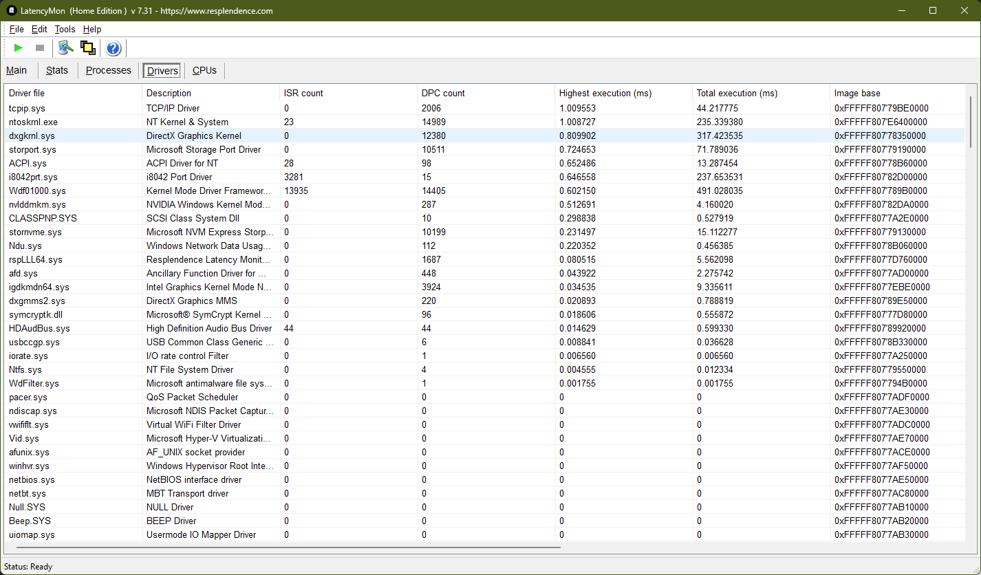This screenshot has height=575, width=981.
Task: Sort by Highest execution (ms) column header
Action: 605,93
